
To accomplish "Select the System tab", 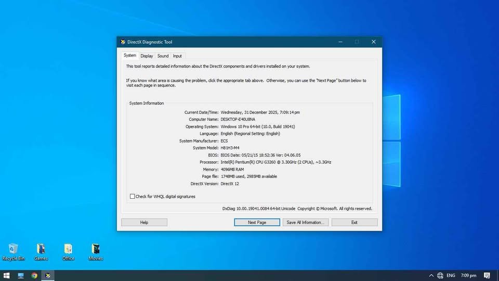I will click(x=130, y=56).
